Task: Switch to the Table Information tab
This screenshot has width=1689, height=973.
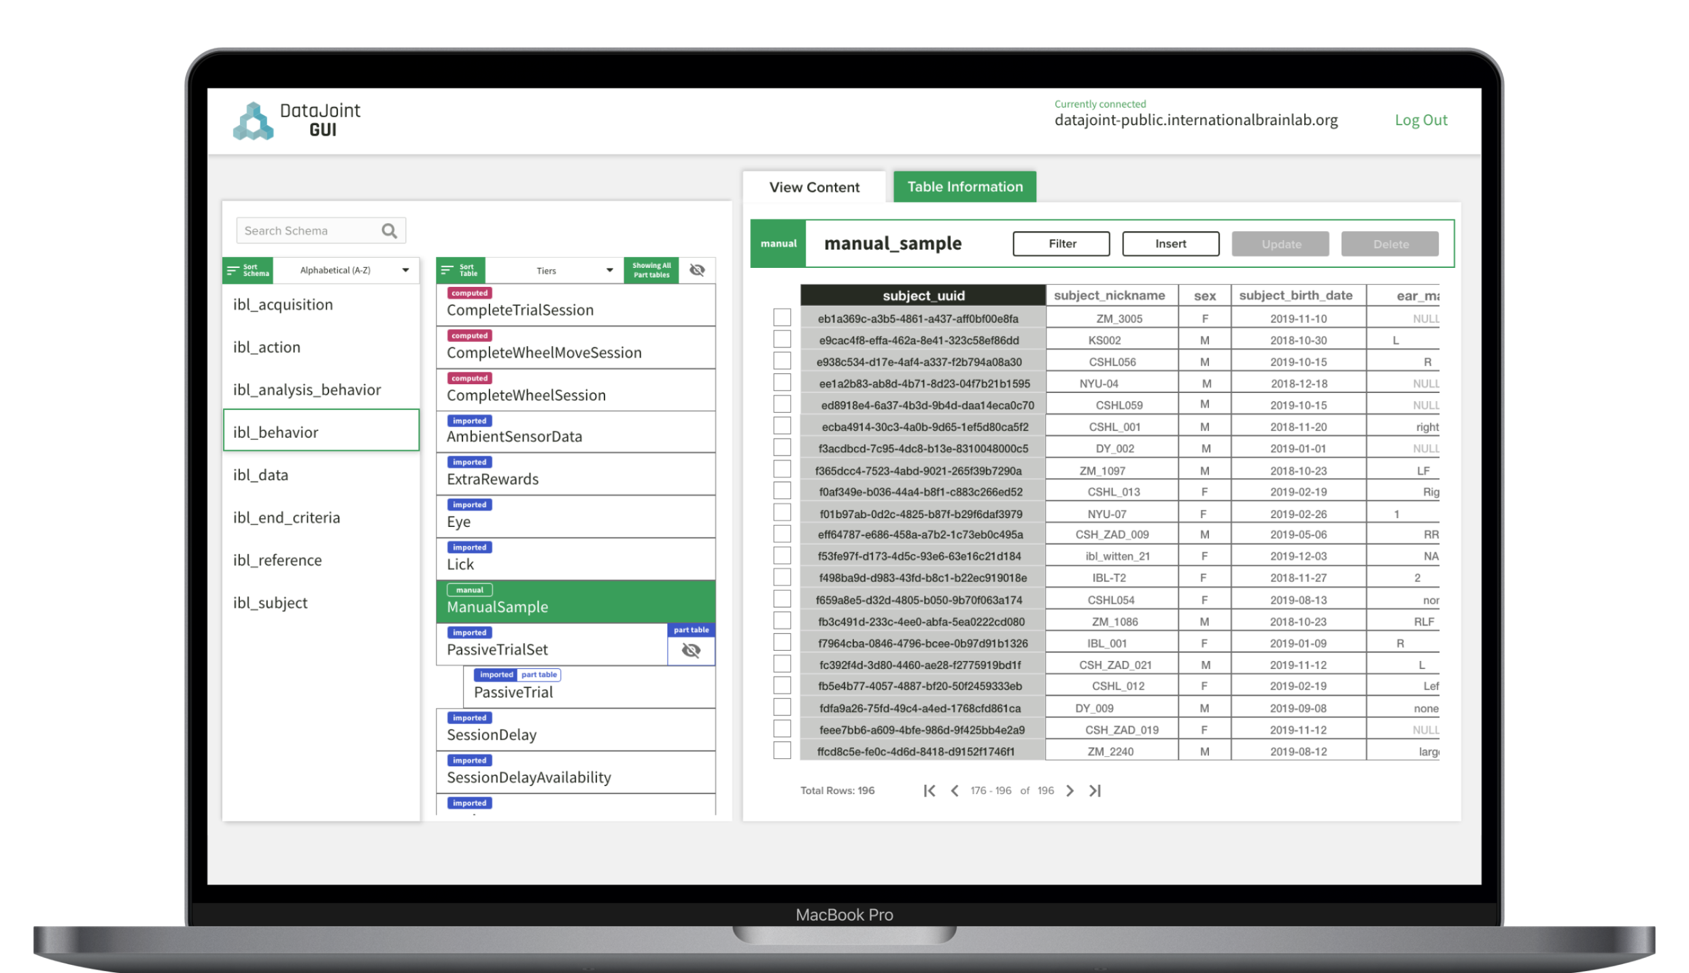Action: [x=968, y=187]
